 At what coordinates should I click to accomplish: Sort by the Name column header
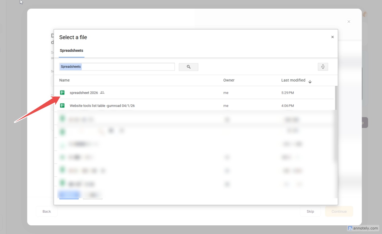(64, 80)
